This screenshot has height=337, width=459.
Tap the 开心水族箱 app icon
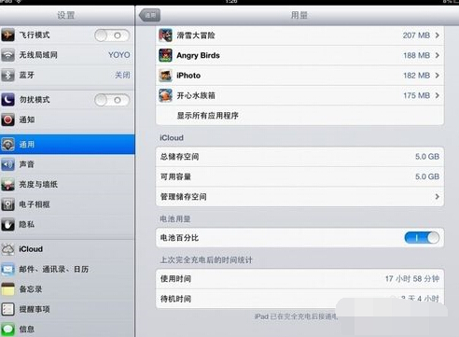point(165,95)
